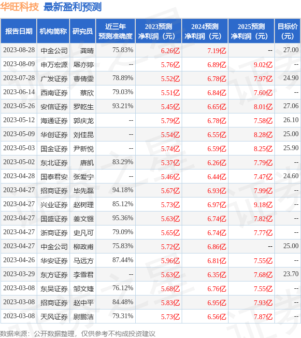Click accuracy value 93.21%

click(123, 106)
